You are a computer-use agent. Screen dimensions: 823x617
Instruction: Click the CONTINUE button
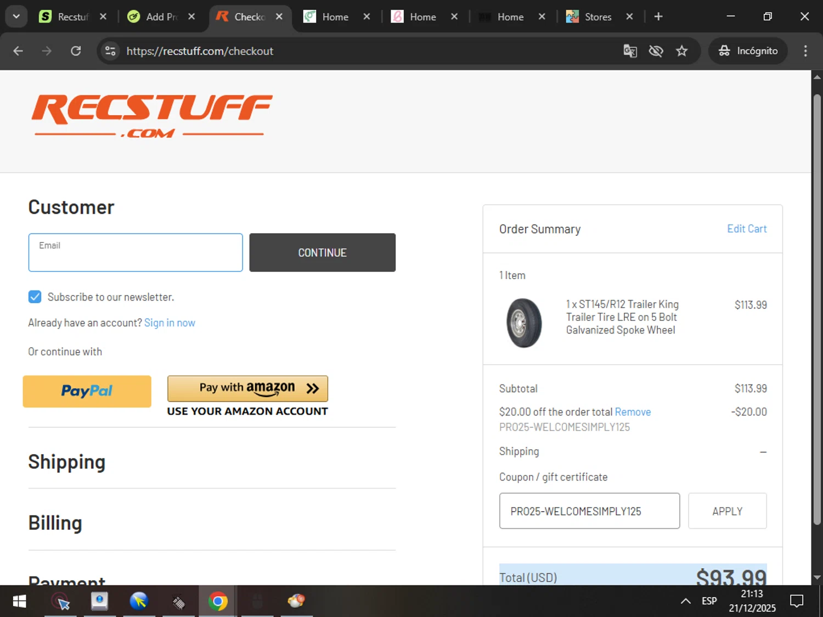coord(322,252)
